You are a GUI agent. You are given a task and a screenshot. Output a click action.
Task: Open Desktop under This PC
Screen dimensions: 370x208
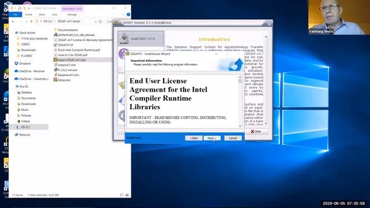pyautogui.click(x=26, y=92)
